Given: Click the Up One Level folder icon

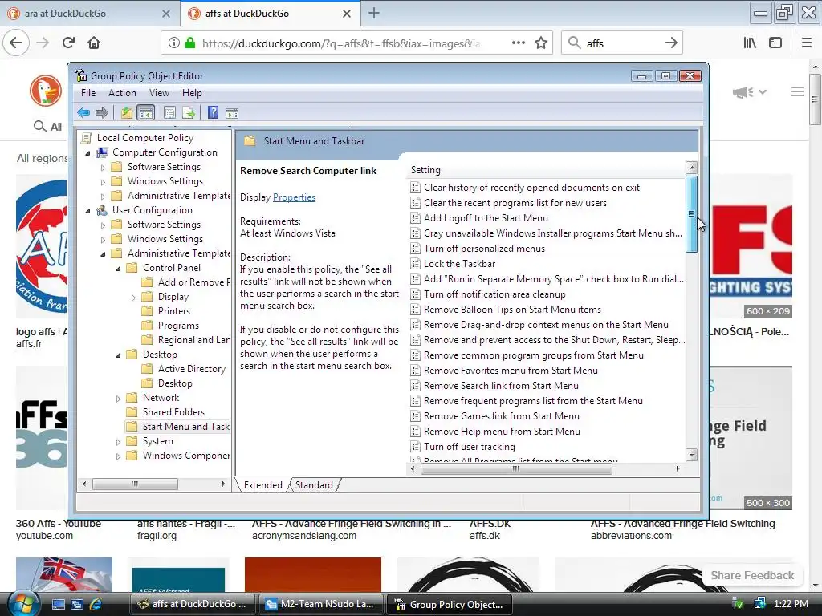Looking at the screenshot, I should click(x=126, y=112).
